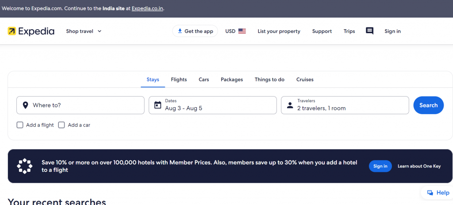Click the person icon in Travelers field
The image size is (453, 205).
(290, 105)
